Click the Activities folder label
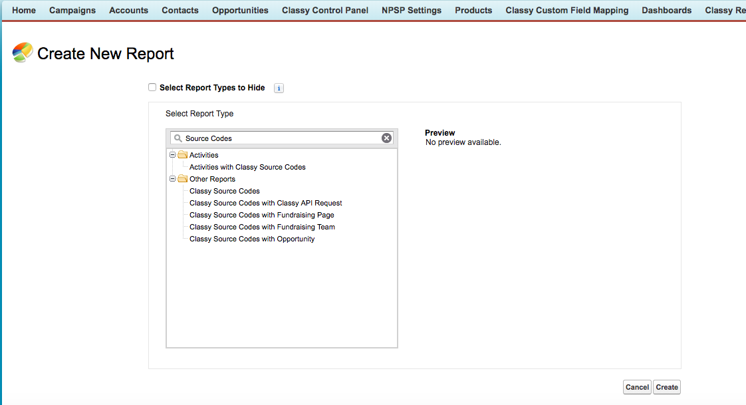Viewport: 746px width, 405px height. tap(203, 155)
